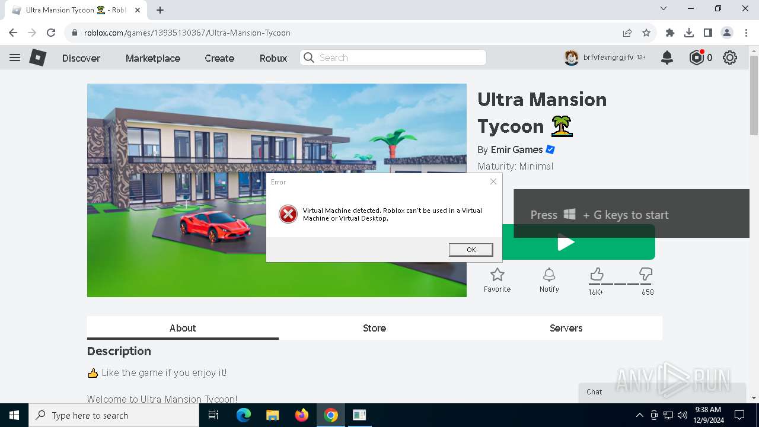Focus the Roblox Search field

[393, 58]
